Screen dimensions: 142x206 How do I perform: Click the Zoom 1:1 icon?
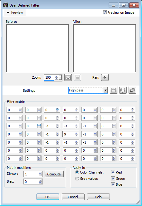tap(77, 77)
